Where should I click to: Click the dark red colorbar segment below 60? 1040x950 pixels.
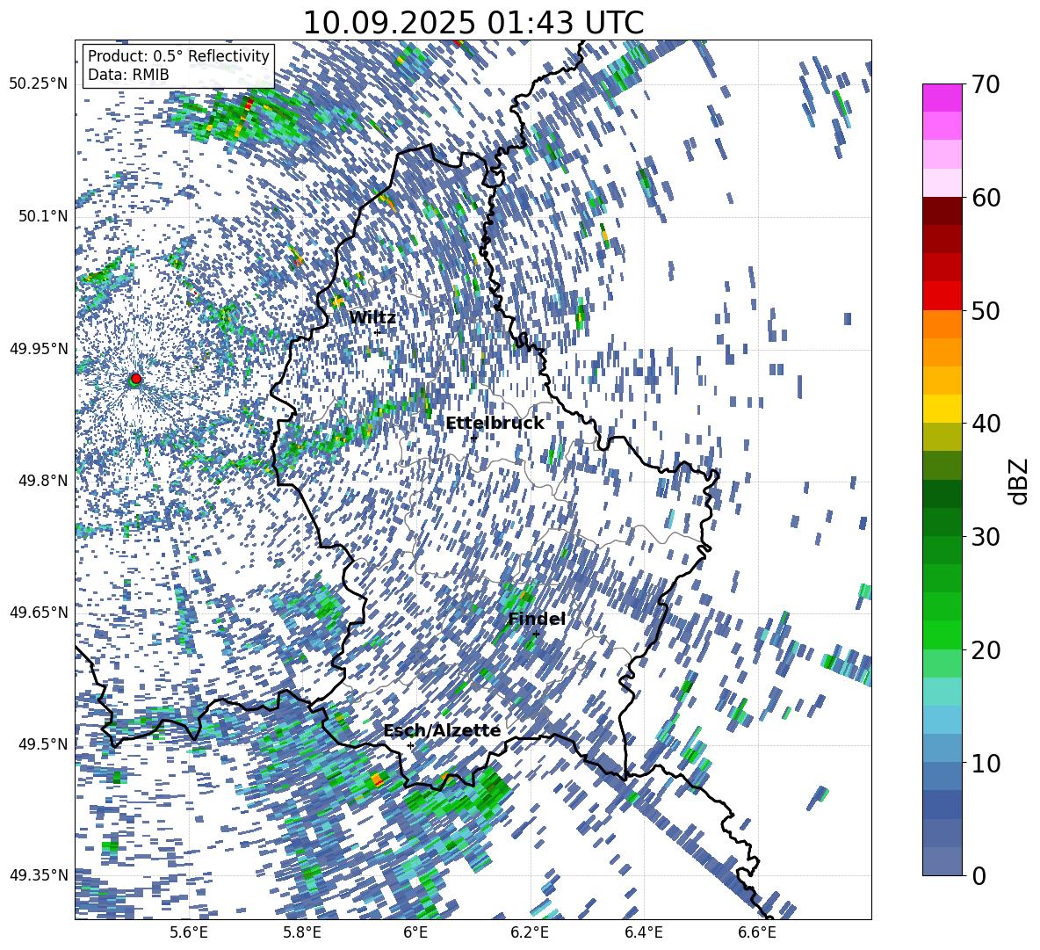click(x=942, y=210)
